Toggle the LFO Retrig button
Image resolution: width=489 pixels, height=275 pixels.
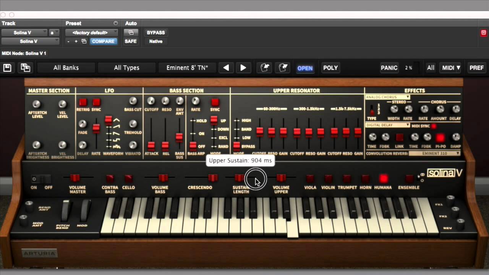pos(83,102)
